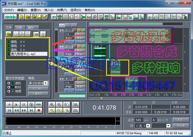Switch to waveform edit view
Image resolution: width=193 pixels, height=137 pixels.
click(x=11, y=17)
